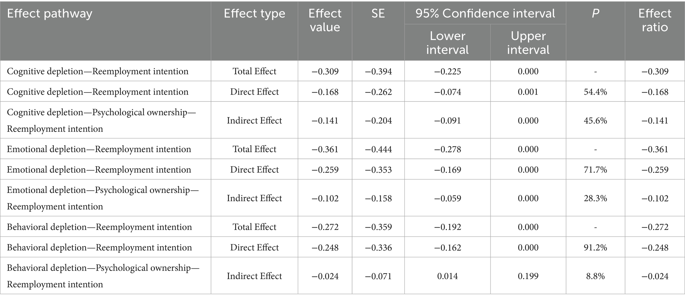Select the "Effect value" column header

click(325, 20)
